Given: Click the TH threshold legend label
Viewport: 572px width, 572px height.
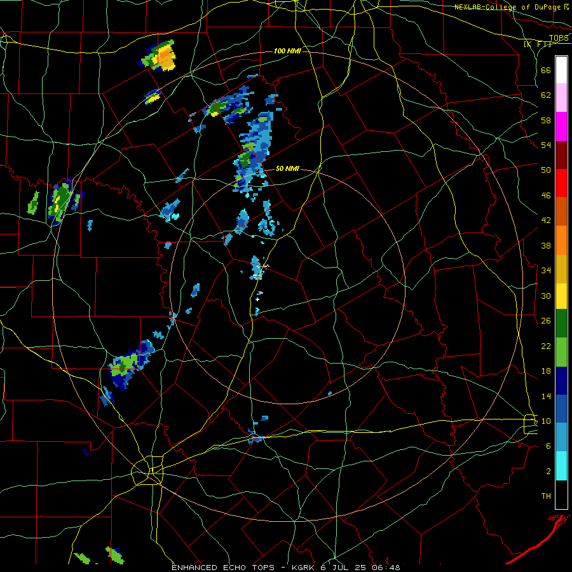Looking at the screenshot, I should point(546,496).
